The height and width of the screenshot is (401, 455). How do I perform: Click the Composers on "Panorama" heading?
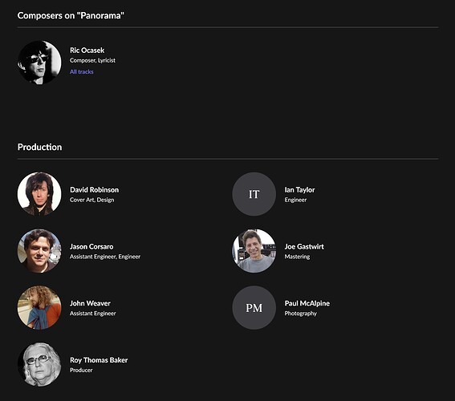pyautogui.click(x=71, y=15)
